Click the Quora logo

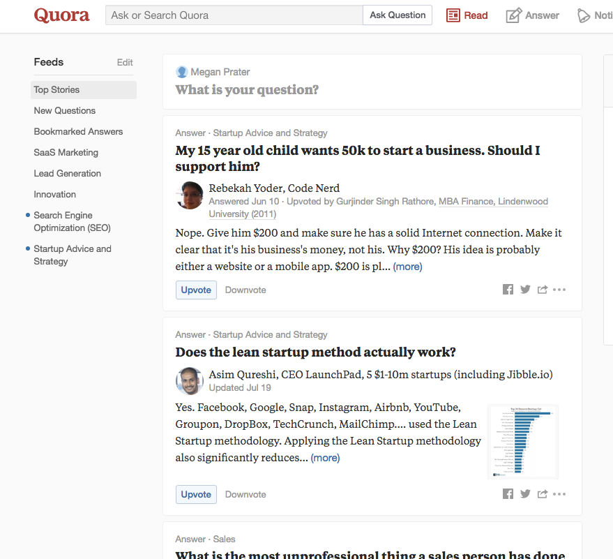click(x=62, y=15)
